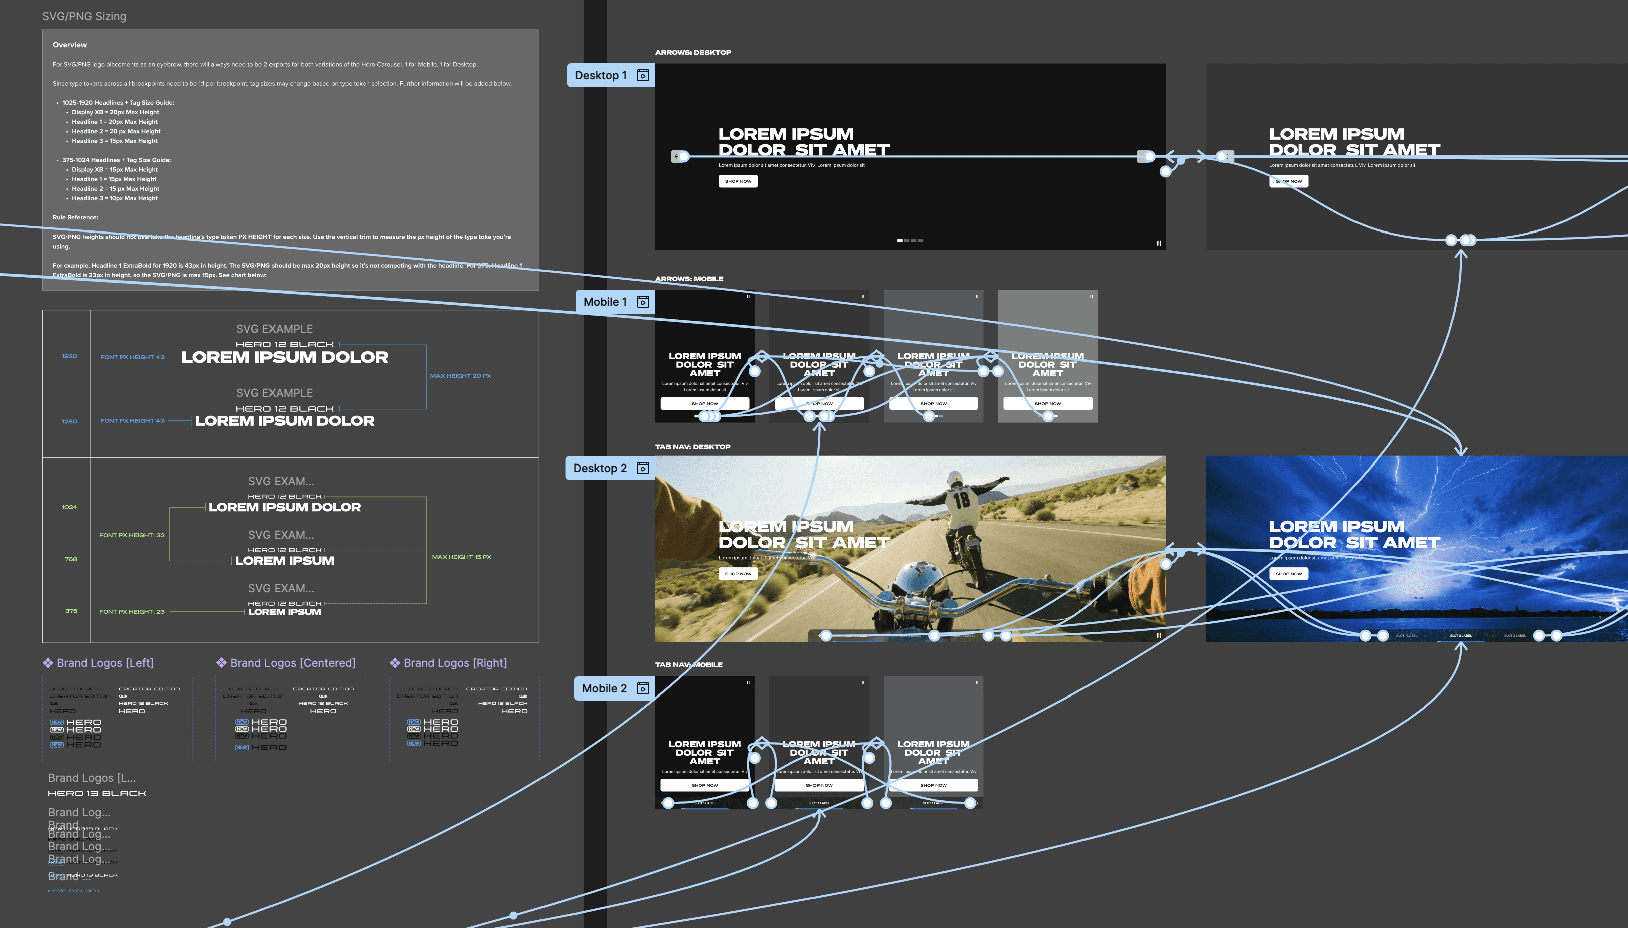
Task: Select the Desktop 1 flow label
Action: tap(600, 75)
